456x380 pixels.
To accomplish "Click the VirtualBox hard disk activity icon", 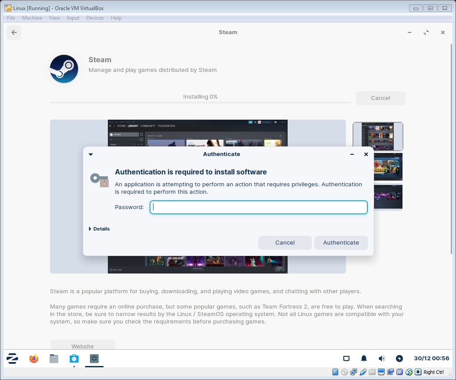I will coord(335,372).
